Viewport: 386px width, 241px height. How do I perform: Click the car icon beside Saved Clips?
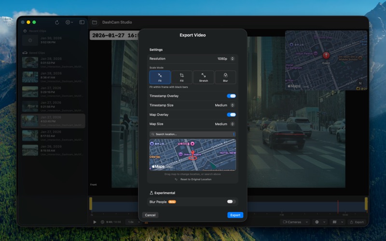click(x=25, y=53)
